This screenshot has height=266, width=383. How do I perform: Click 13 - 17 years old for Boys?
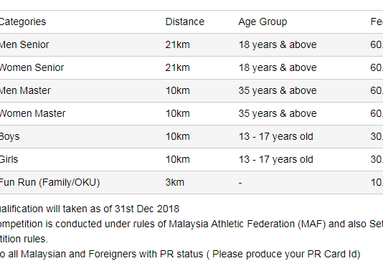coord(275,136)
